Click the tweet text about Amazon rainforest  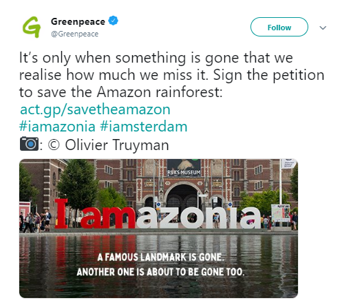coord(171,75)
